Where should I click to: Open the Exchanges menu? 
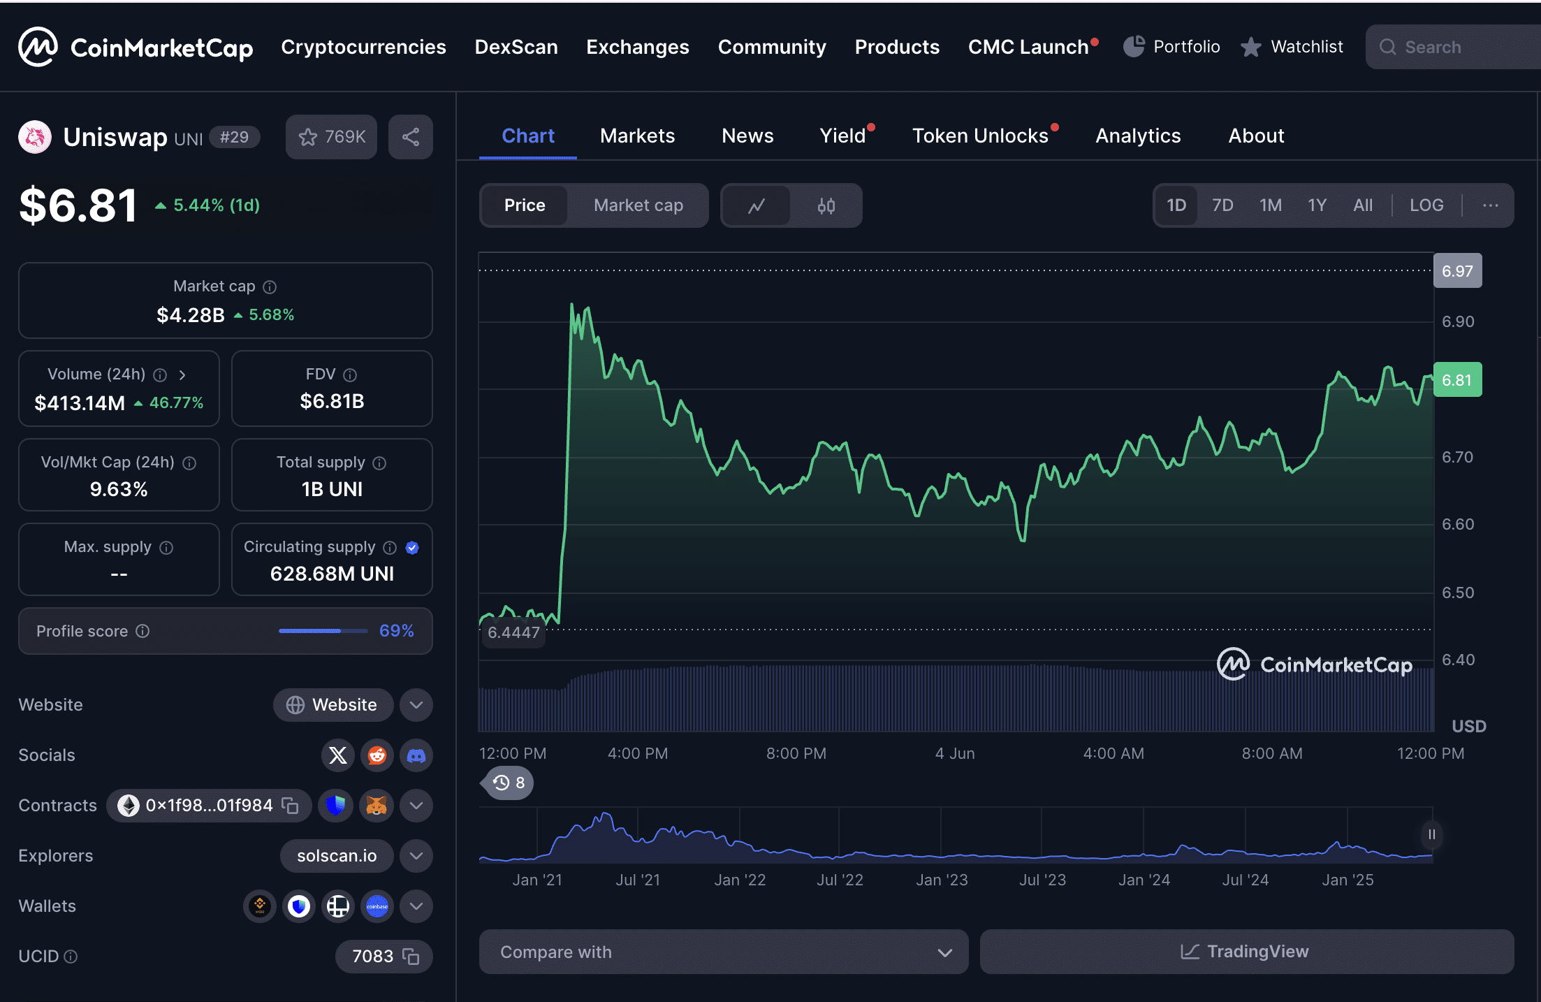[x=637, y=47]
